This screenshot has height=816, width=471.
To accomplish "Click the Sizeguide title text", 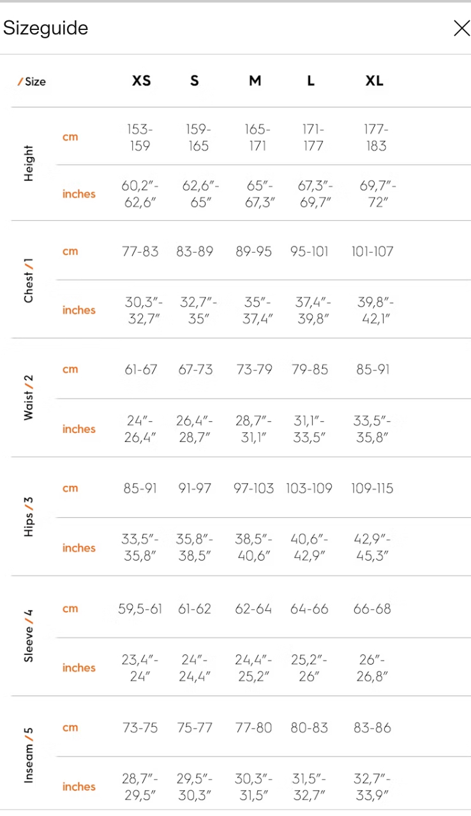I will 46,28.
